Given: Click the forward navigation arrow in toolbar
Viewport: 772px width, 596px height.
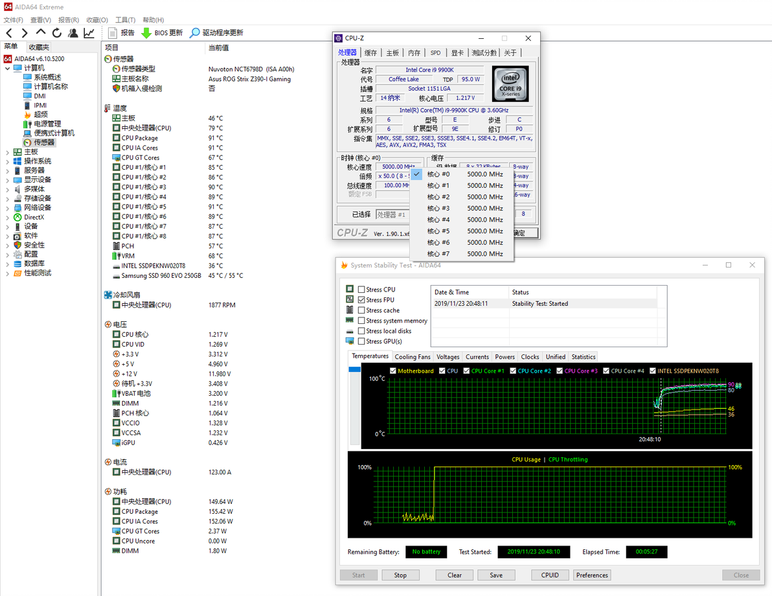Looking at the screenshot, I should point(25,33).
